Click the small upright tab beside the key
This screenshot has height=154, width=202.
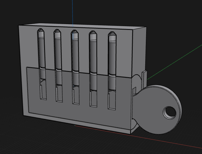point(144,79)
